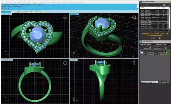Open the Perspective viewport dropdown arrow
Viewport: 171px width, 104px height.
(x=78, y=14)
